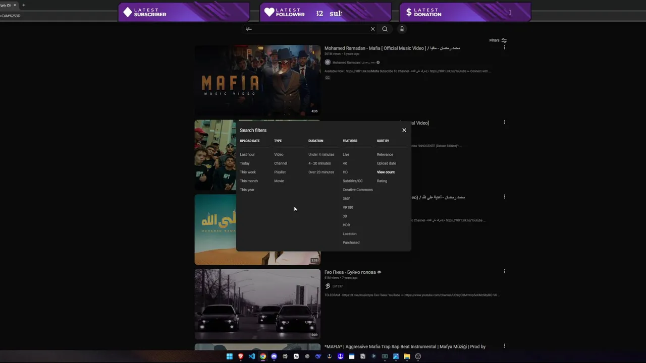Enable Creative Commons filter
Screen dimensions: 646x363
point(357,190)
